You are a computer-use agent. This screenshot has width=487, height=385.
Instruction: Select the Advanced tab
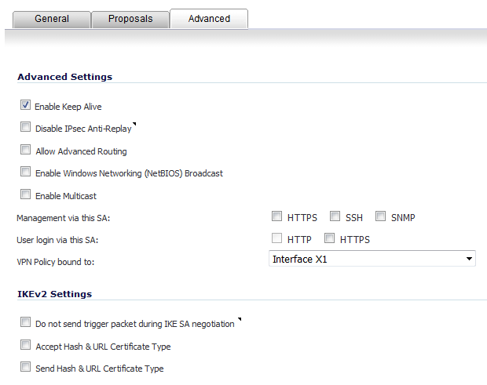pyautogui.click(x=209, y=19)
